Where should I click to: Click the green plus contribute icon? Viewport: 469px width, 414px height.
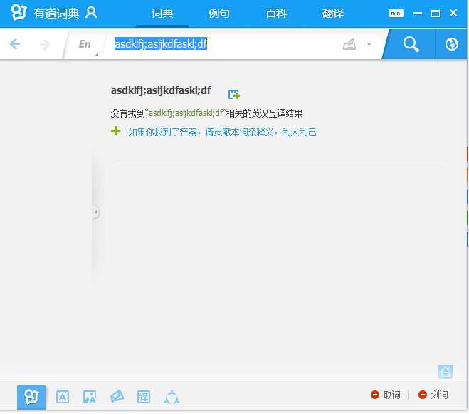pyautogui.click(x=115, y=131)
